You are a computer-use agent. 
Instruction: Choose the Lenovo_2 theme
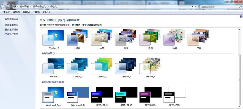[102, 68]
